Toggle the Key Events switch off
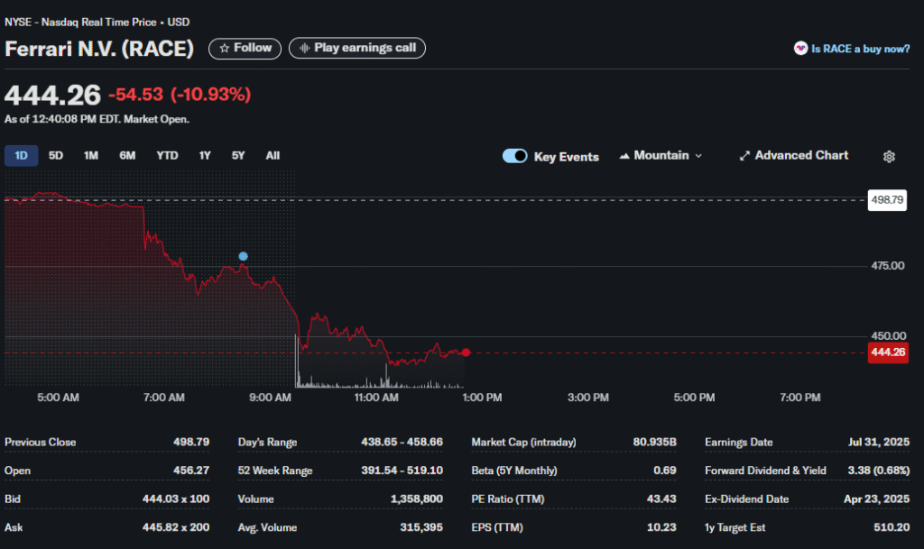 point(514,156)
